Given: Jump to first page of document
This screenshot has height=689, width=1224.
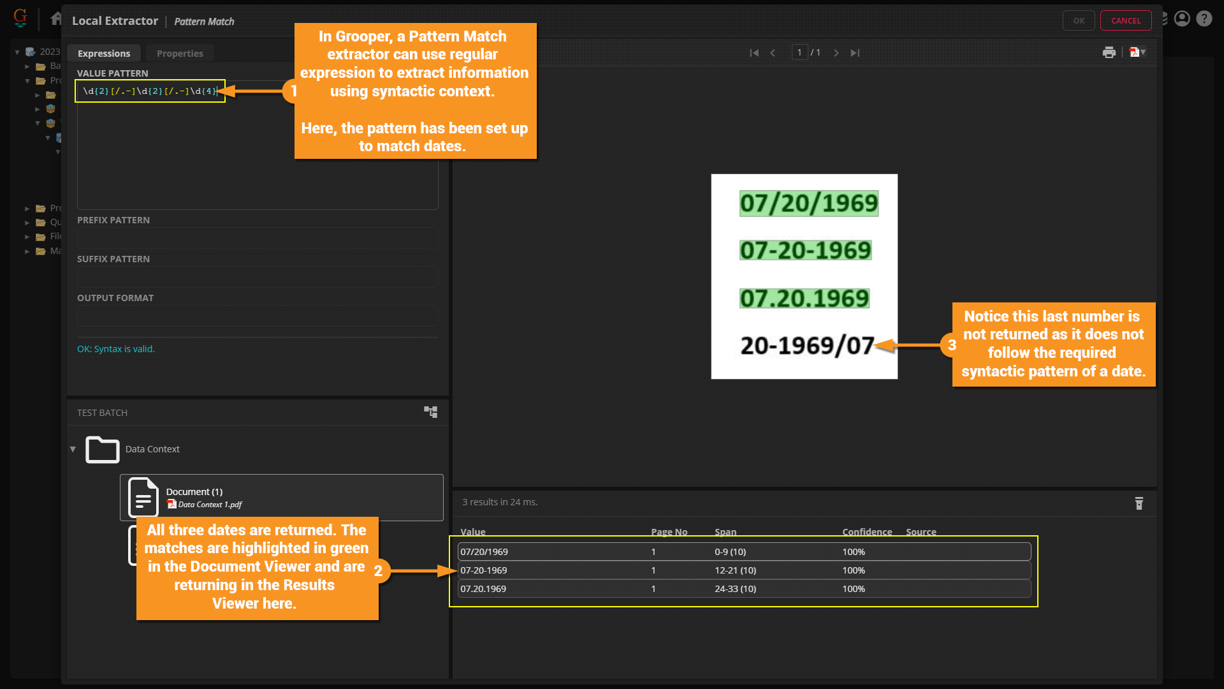Looking at the screenshot, I should pyautogui.click(x=754, y=53).
